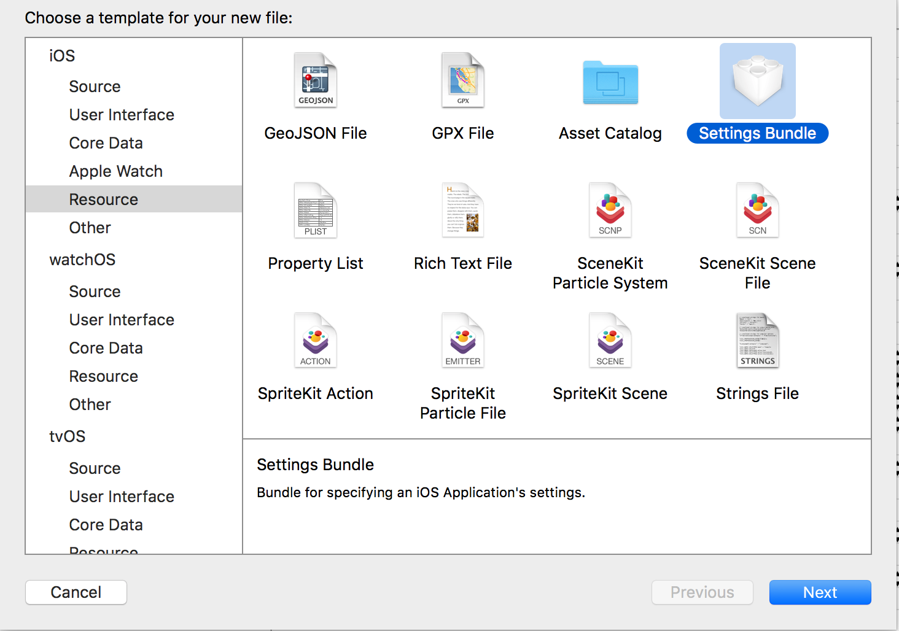Select the SceneKit Scene File icon
This screenshot has width=899, height=631.
tap(757, 211)
